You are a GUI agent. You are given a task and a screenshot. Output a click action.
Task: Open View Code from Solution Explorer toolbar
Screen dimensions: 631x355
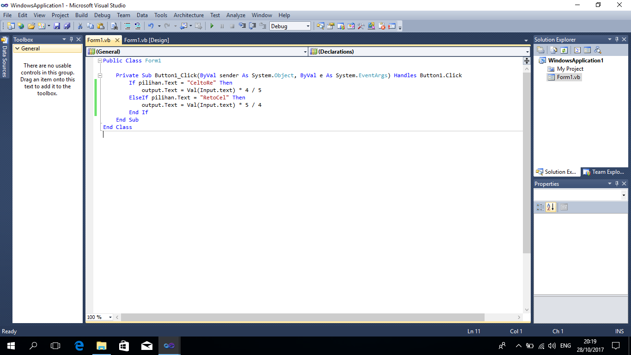point(577,49)
